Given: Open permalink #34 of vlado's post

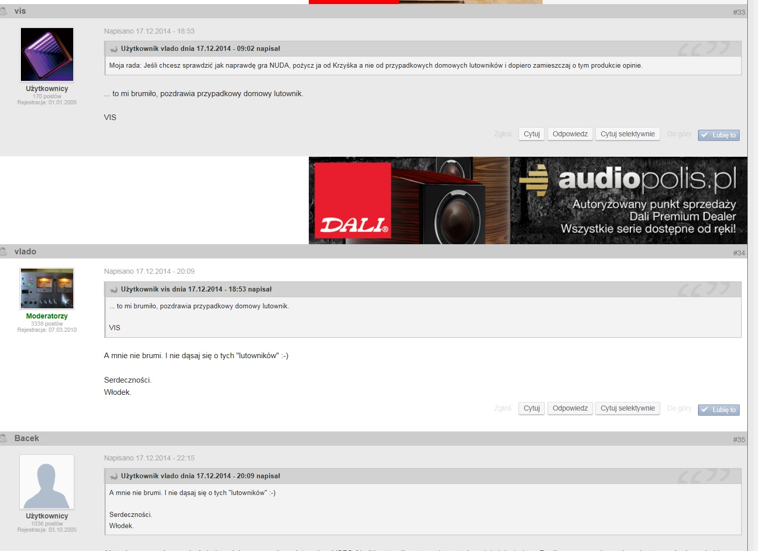Looking at the screenshot, I should pyautogui.click(x=739, y=253).
